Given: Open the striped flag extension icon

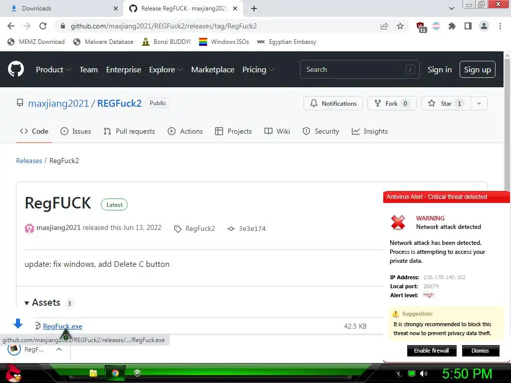Looking at the screenshot, I should (436, 26).
